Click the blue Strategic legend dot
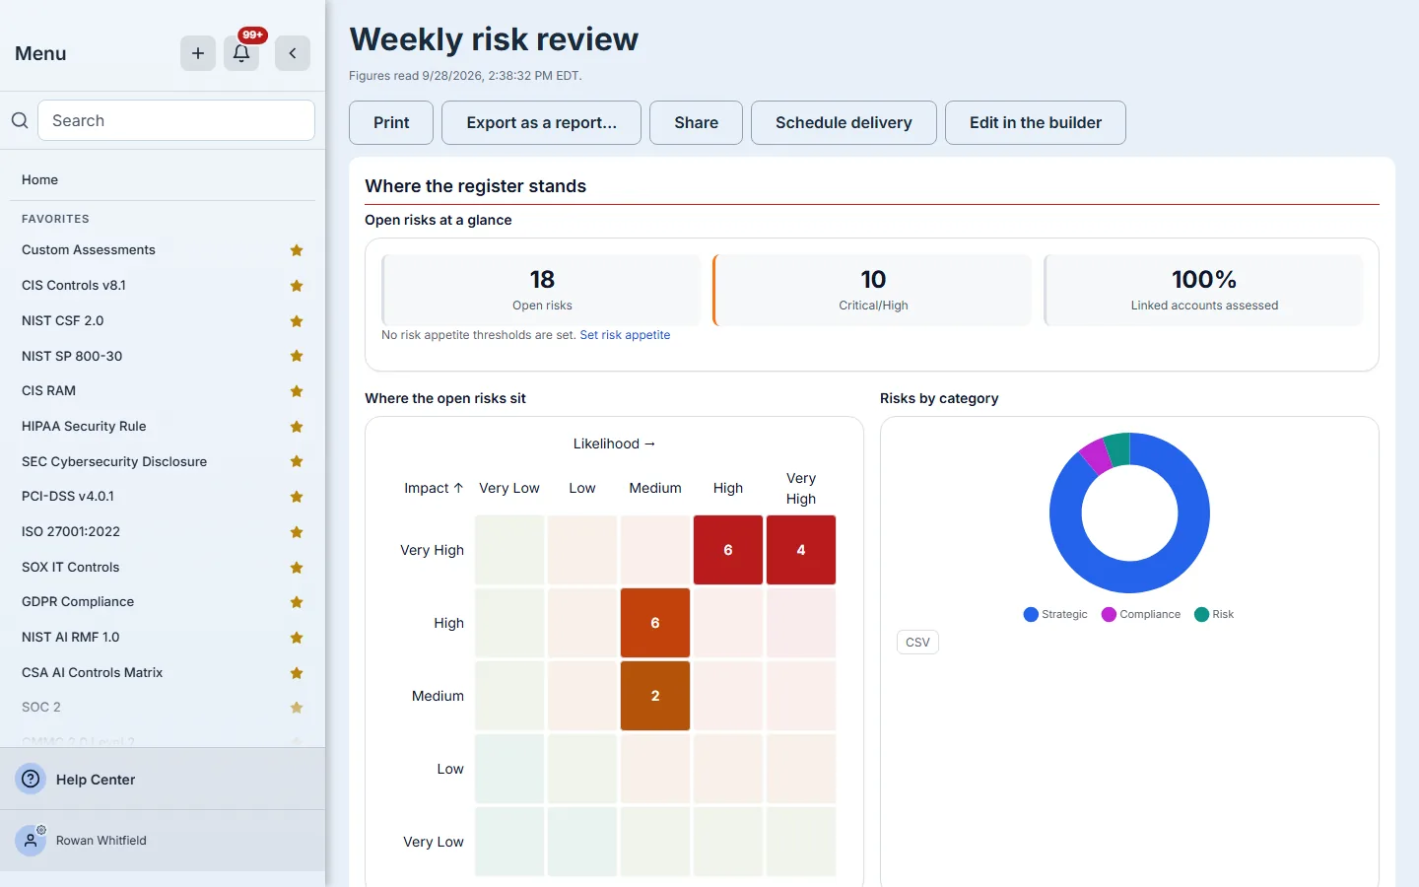The height and width of the screenshot is (887, 1419). pyautogui.click(x=1031, y=614)
